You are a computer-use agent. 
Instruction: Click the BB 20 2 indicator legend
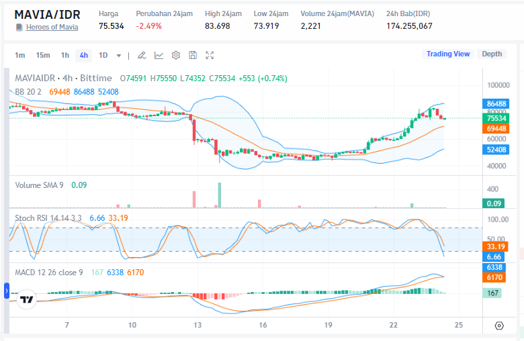(29, 91)
